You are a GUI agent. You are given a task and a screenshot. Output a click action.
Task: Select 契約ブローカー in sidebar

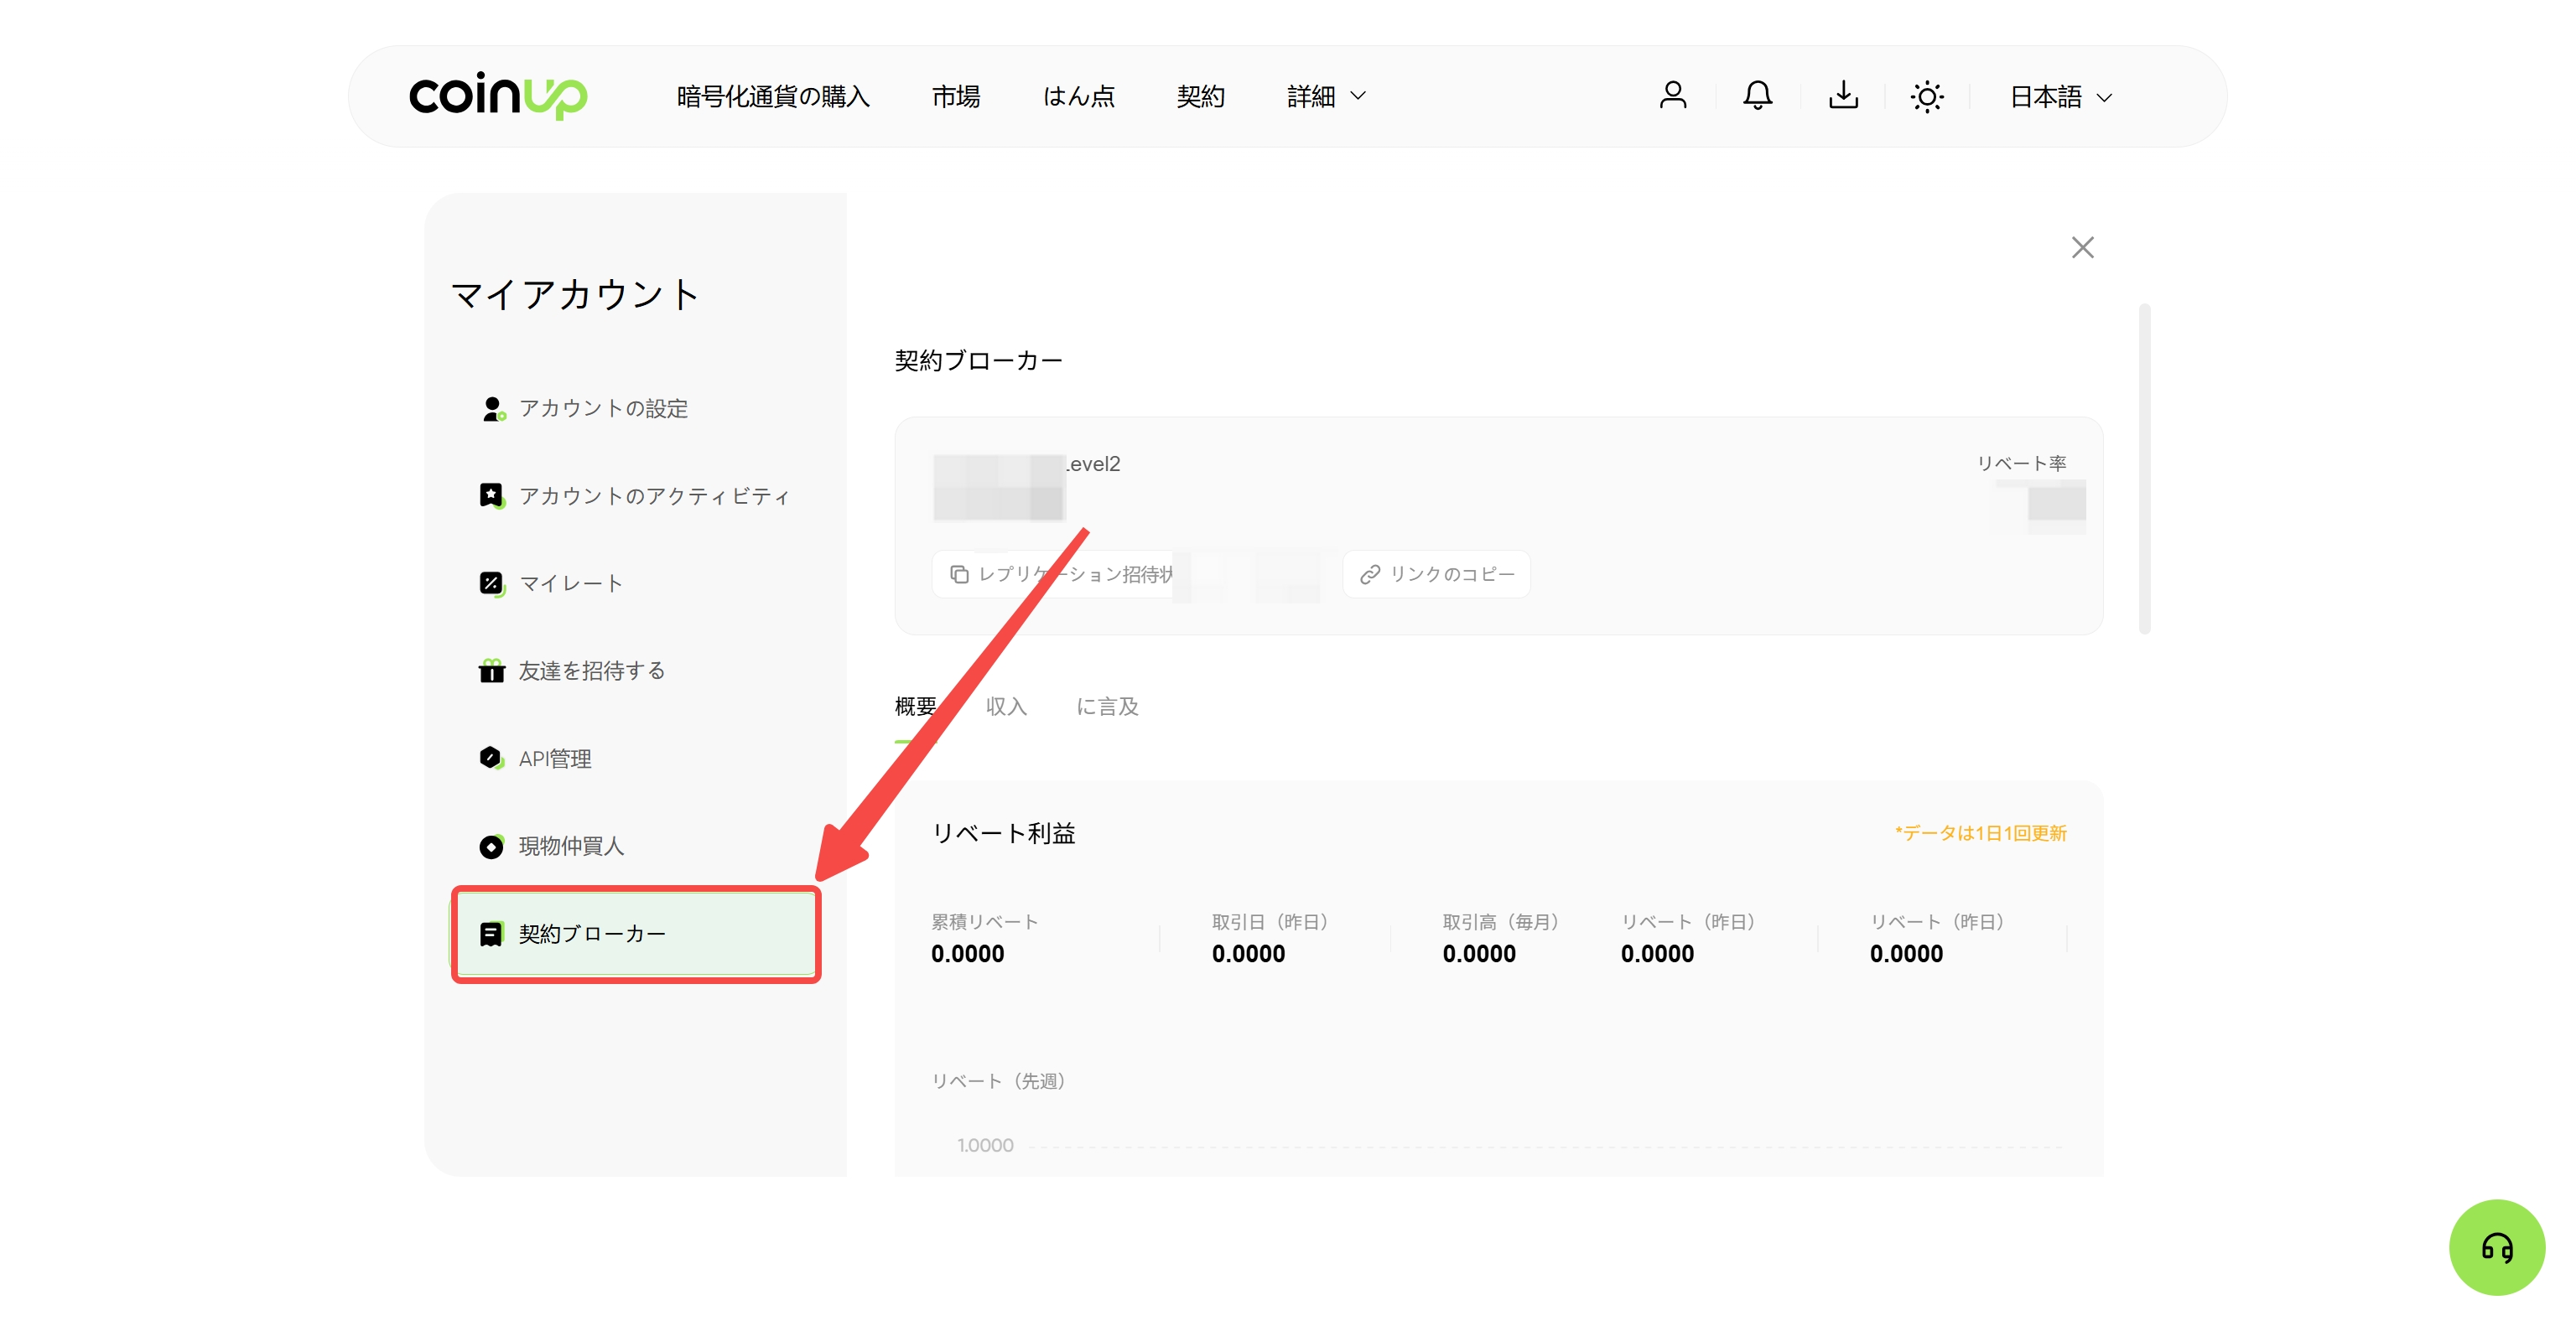click(636, 933)
